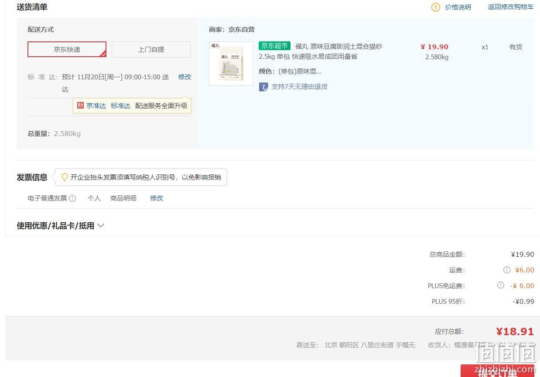Modify invoice info with 修改 link

click(157, 198)
